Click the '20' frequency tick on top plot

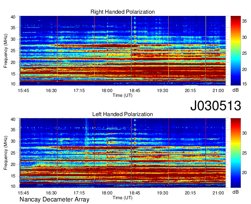pyautogui.click(x=13, y=62)
